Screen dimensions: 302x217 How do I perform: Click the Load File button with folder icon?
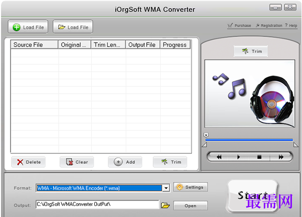coord(73,27)
